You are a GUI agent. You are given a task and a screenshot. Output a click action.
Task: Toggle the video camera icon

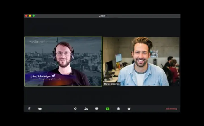(40, 109)
